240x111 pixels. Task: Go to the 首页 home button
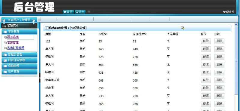[68, 12]
